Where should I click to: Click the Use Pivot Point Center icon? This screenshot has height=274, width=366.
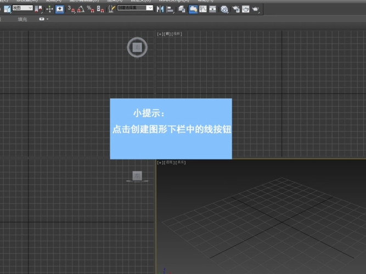[38, 9]
